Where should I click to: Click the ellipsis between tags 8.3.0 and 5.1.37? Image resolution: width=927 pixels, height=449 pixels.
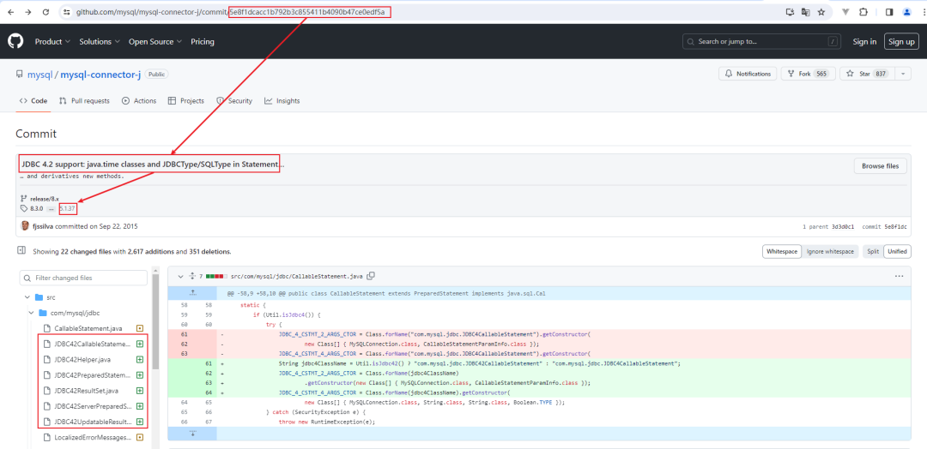(x=51, y=209)
